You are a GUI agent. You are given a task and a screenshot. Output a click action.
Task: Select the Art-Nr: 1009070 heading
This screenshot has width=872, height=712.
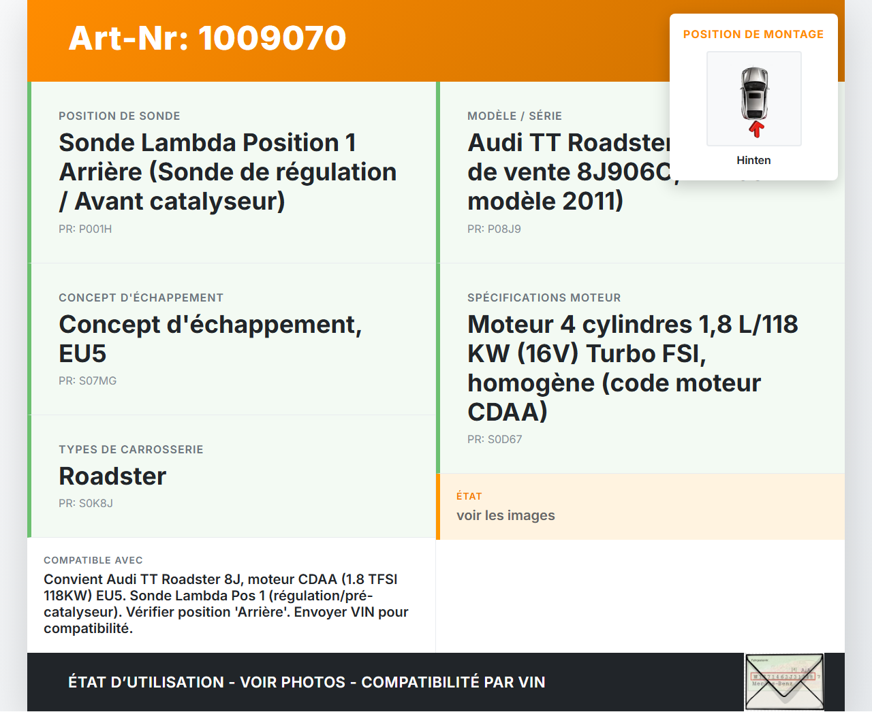click(x=208, y=38)
